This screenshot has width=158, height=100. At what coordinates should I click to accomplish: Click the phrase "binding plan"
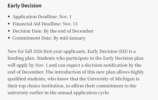click(x=21, y=58)
